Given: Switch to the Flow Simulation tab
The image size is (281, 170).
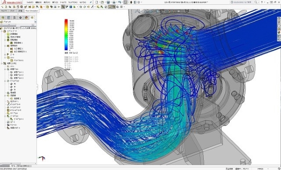Looking at the screenshot, I should tap(32, 11).
